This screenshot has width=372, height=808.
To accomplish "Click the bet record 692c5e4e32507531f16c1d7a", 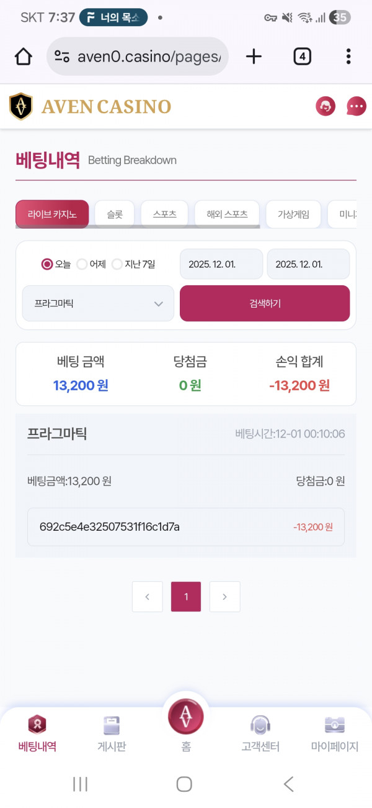I will pos(186,526).
